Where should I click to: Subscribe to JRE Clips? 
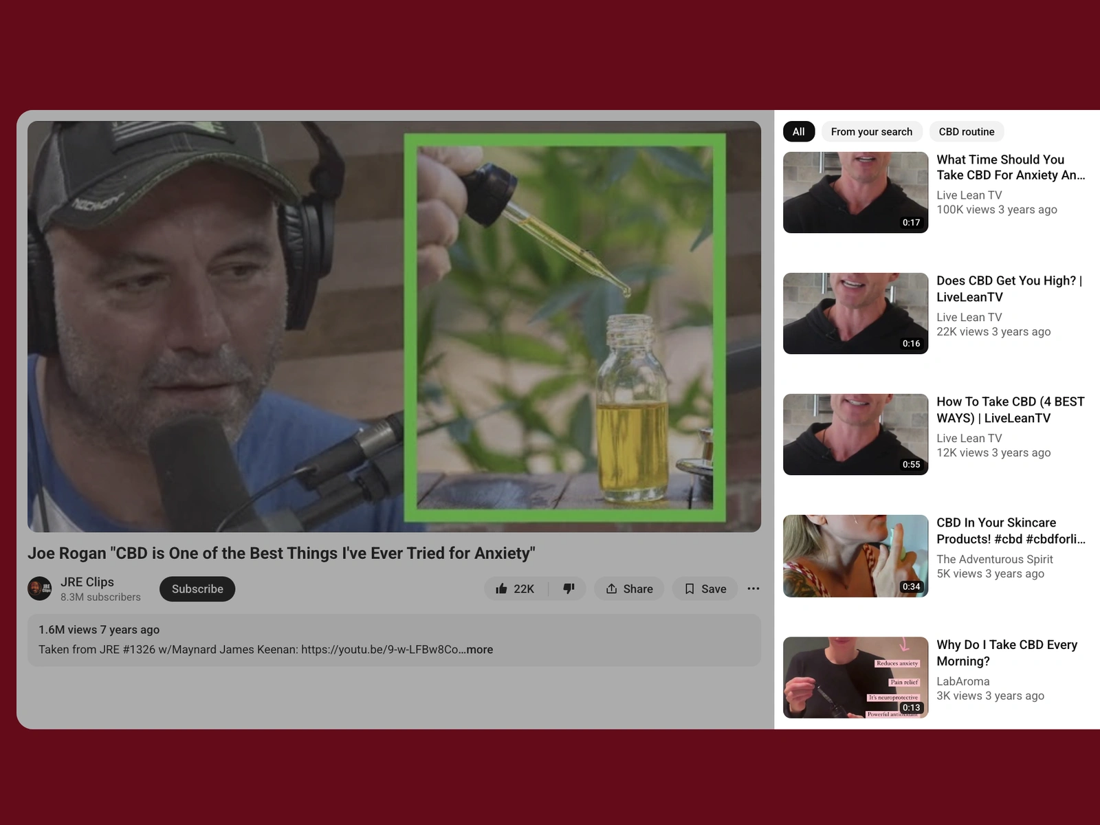pos(197,589)
